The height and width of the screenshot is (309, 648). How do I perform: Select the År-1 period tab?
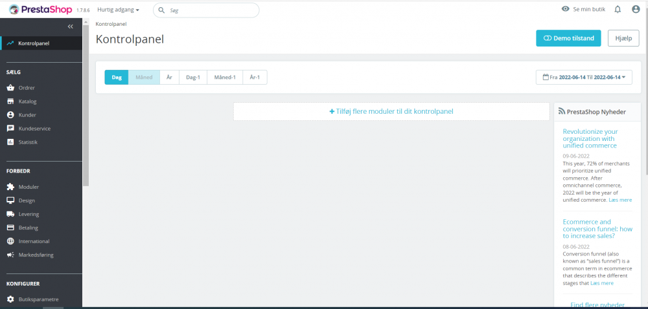255,77
